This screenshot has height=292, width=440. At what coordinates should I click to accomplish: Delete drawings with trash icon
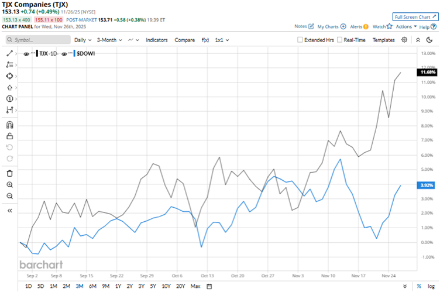[9, 173]
